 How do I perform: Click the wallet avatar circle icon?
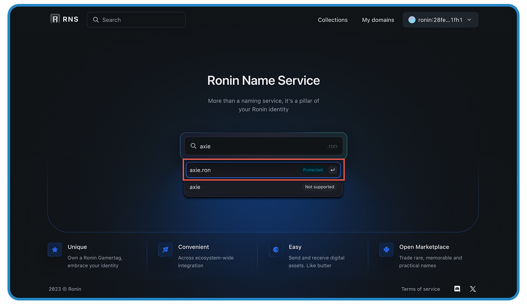(x=412, y=20)
